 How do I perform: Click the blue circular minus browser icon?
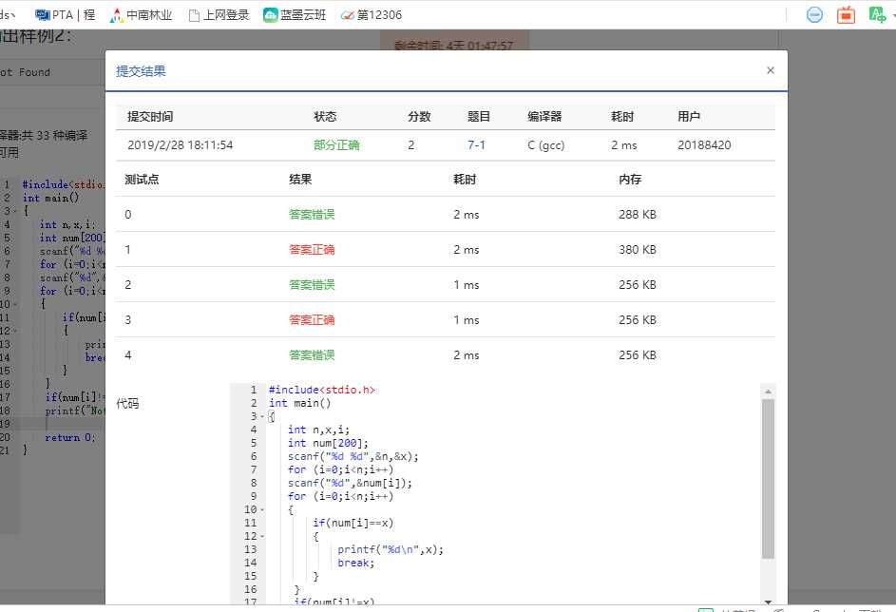(x=814, y=15)
